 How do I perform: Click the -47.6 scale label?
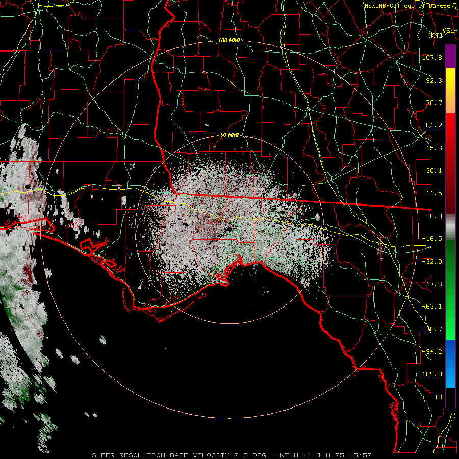[432, 284]
